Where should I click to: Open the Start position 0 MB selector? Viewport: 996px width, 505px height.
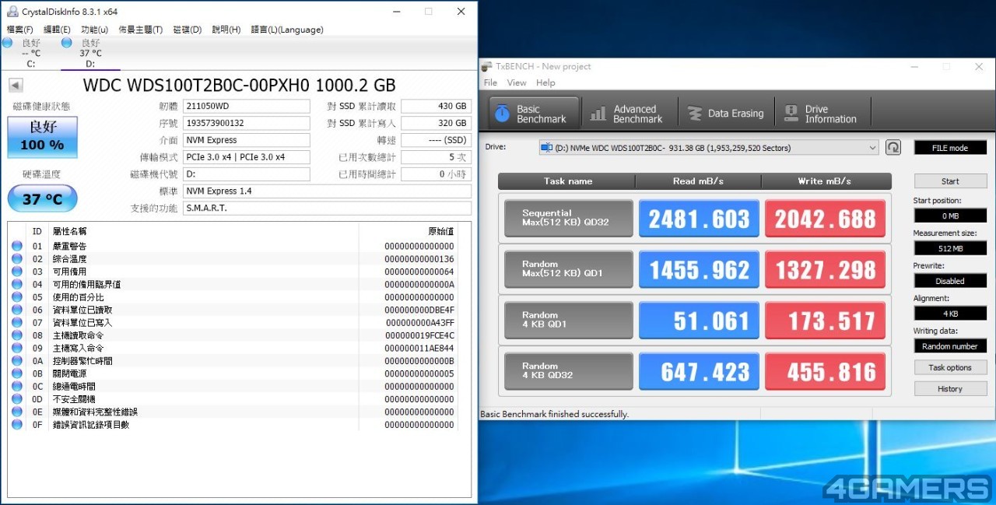point(950,216)
